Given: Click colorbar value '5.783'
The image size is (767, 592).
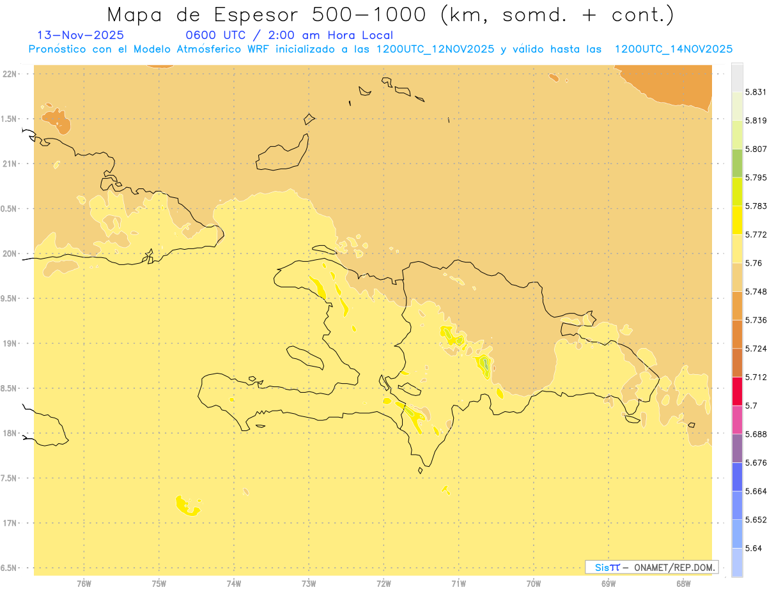Looking at the screenshot, I should point(756,206).
